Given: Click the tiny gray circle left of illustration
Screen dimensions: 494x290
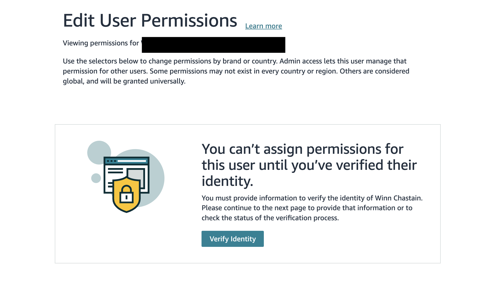Looking at the screenshot, I should coord(96,178).
